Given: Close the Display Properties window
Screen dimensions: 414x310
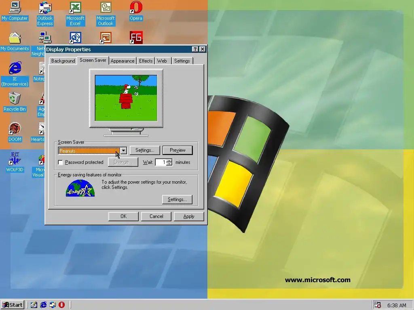Looking at the screenshot, I should tap(202, 49).
